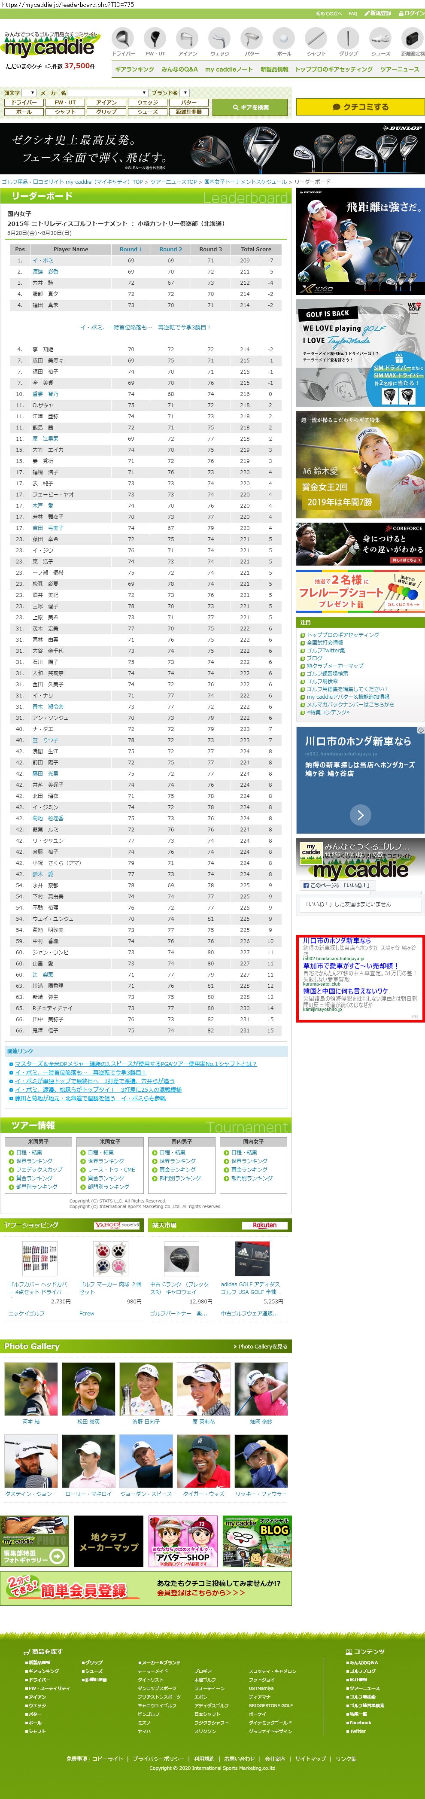
Task: Expand the メーカー名 dropdown
Action: [x=108, y=93]
